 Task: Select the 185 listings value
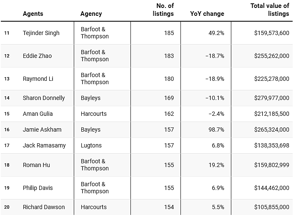pos(169,33)
